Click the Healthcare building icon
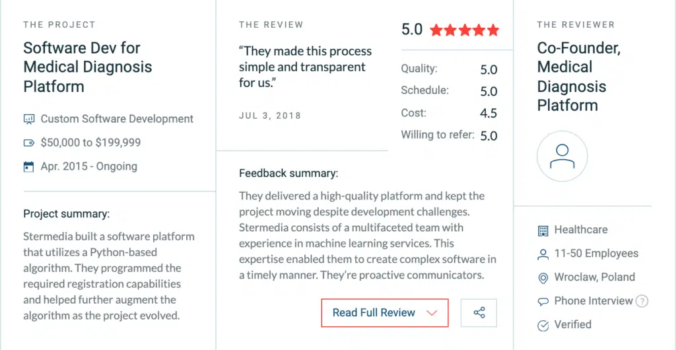This screenshot has width=676, height=350. 543,230
